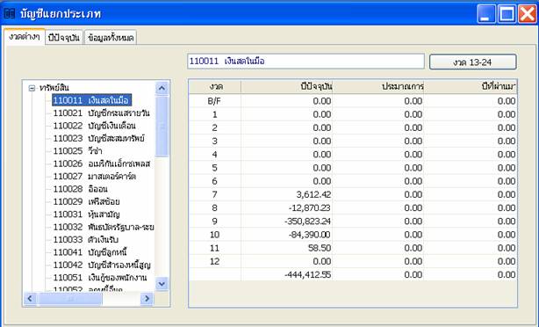Select account 110021 บัญชีกระแสรายวัน
Image resolution: width=539 pixels, height=327 pixels.
click(x=102, y=113)
